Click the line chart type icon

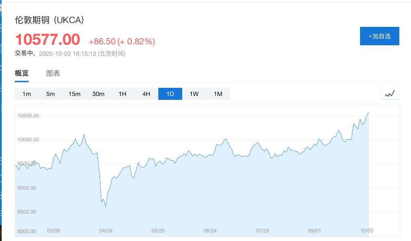click(x=390, y=94)
